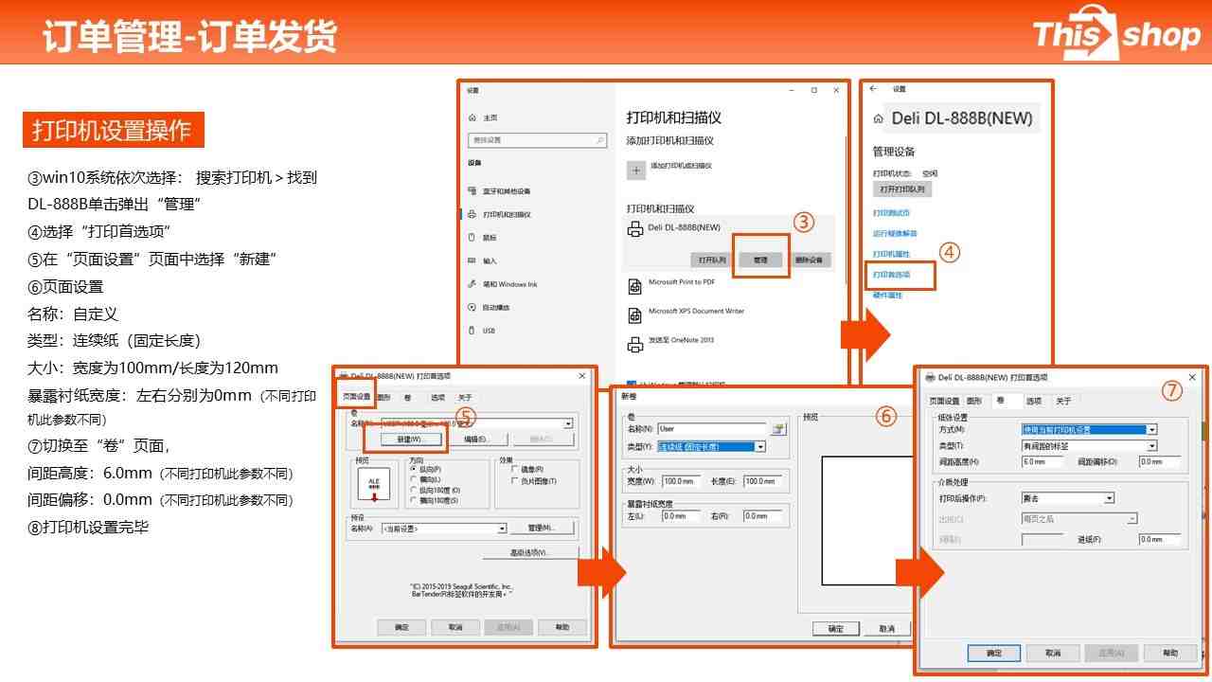The image size is (1212, 682).
Task: Select 横向180度 orientation radio
Action: [x=413, y=500]
